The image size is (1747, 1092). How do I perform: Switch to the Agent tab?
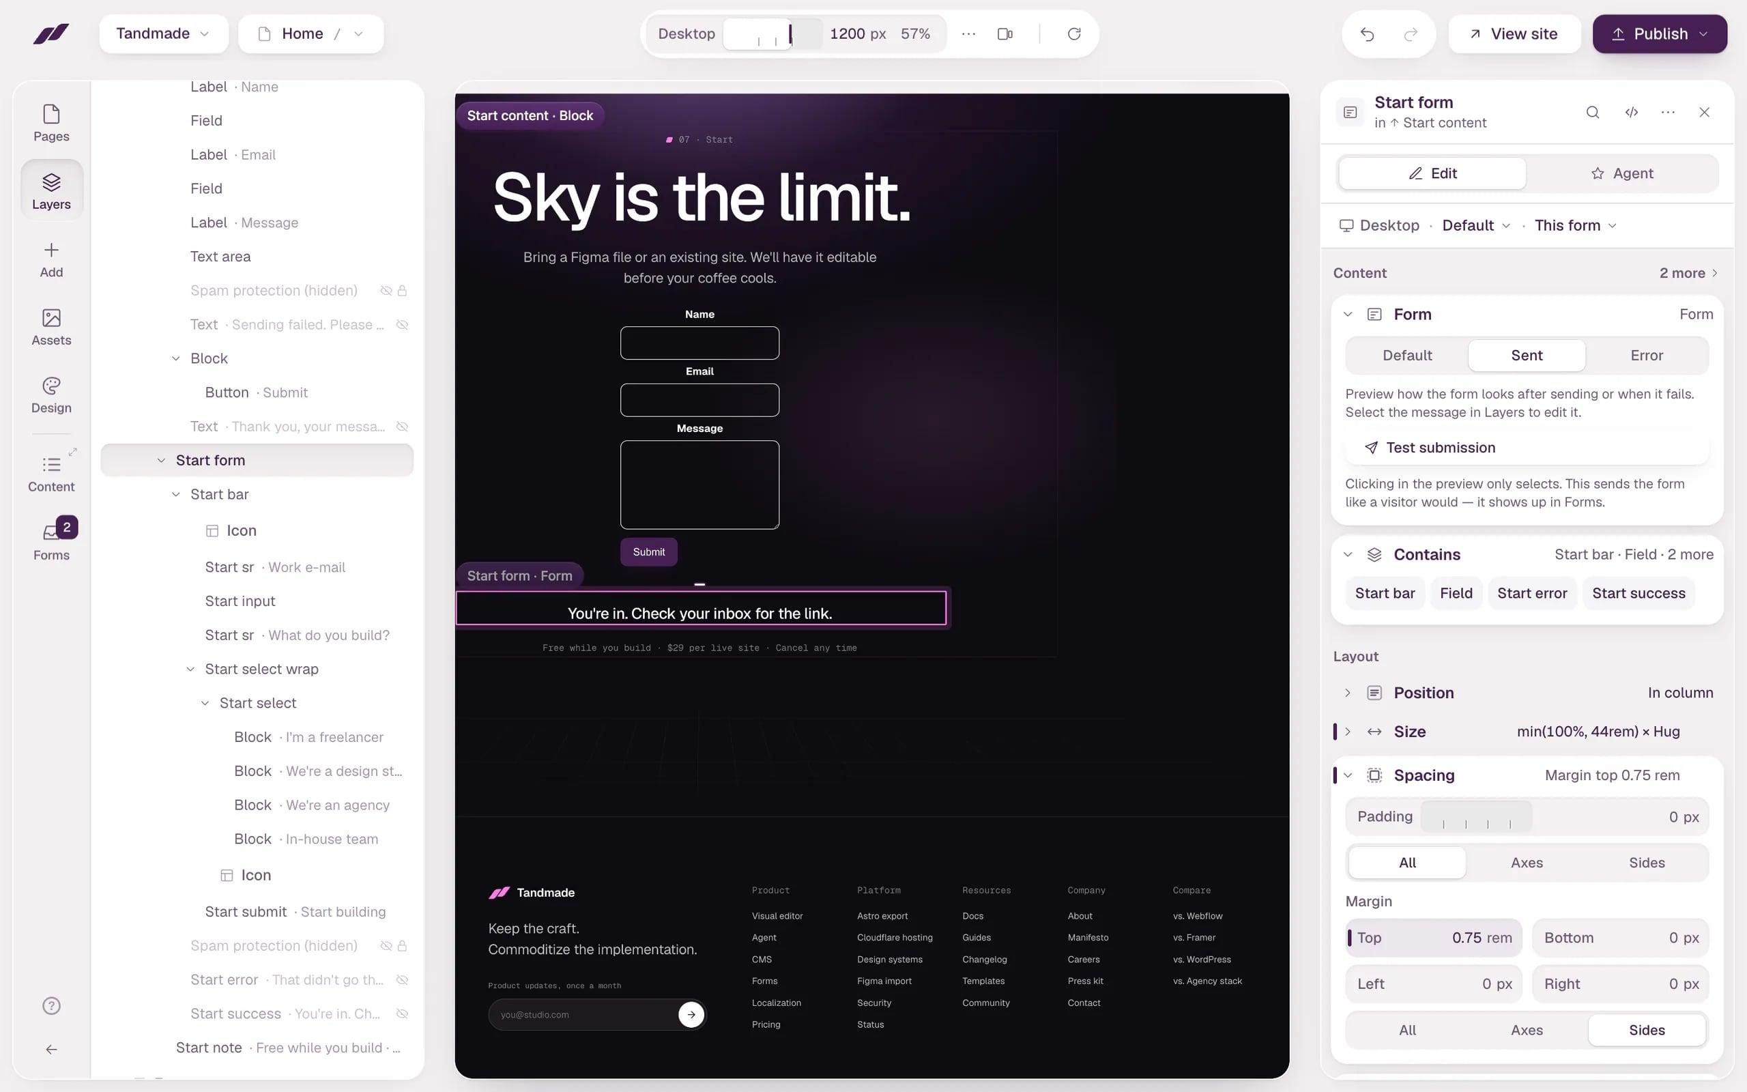click(1621, 173)
